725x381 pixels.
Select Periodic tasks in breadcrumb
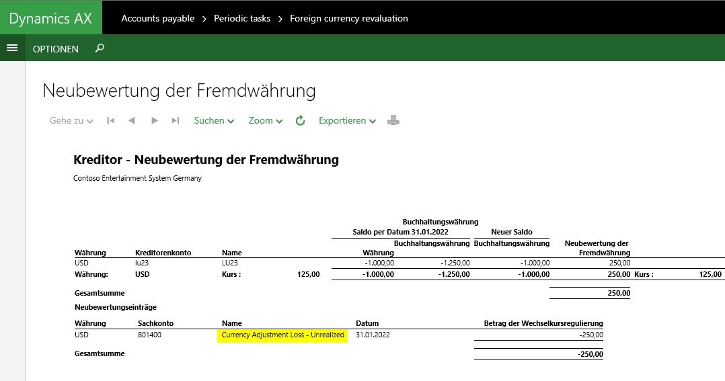click(x=242, y=18)
